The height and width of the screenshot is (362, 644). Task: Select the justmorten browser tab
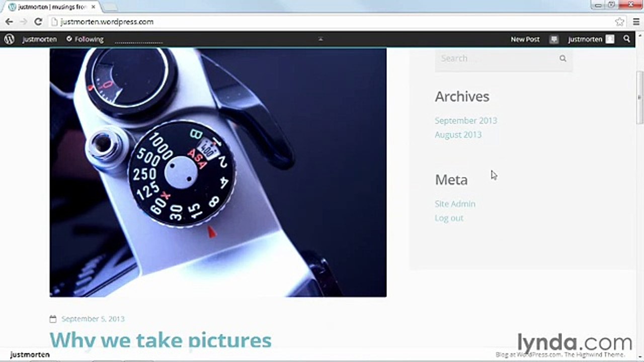pos(52,7)
